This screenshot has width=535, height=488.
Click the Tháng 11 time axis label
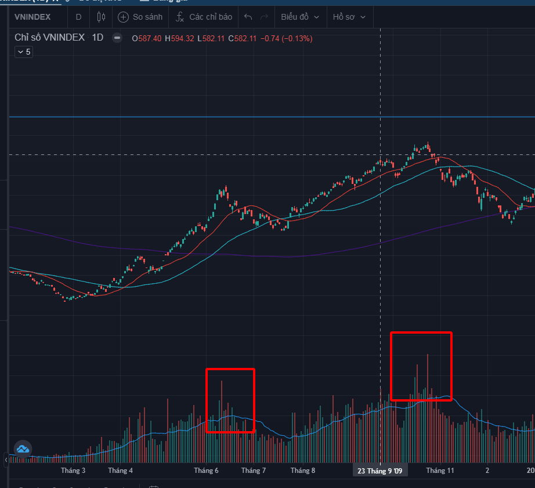440,471
